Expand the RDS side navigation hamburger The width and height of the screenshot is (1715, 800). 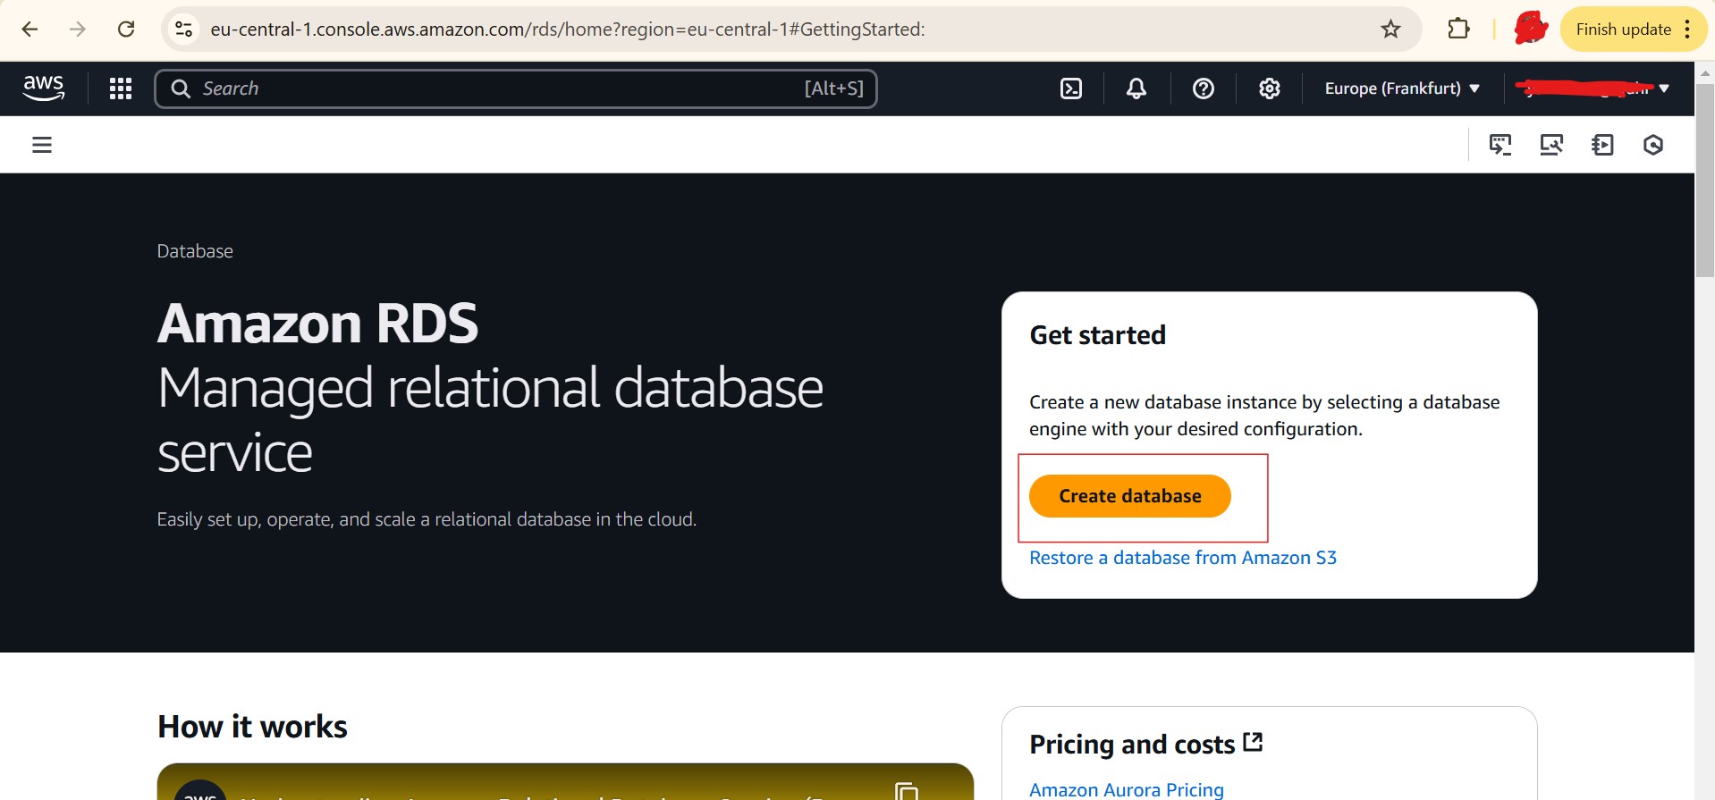pyautogui.click(x=42, y=145)
